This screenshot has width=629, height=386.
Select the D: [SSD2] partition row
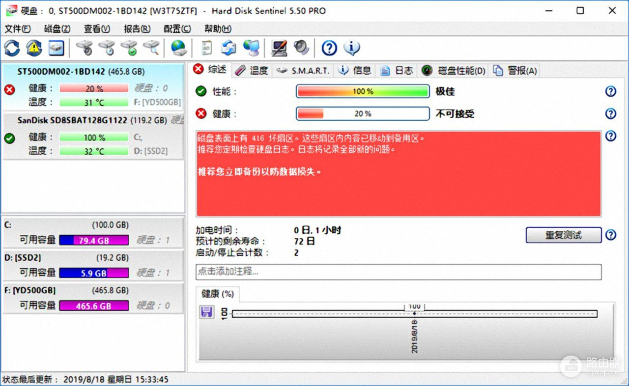[x=93, y=265]
